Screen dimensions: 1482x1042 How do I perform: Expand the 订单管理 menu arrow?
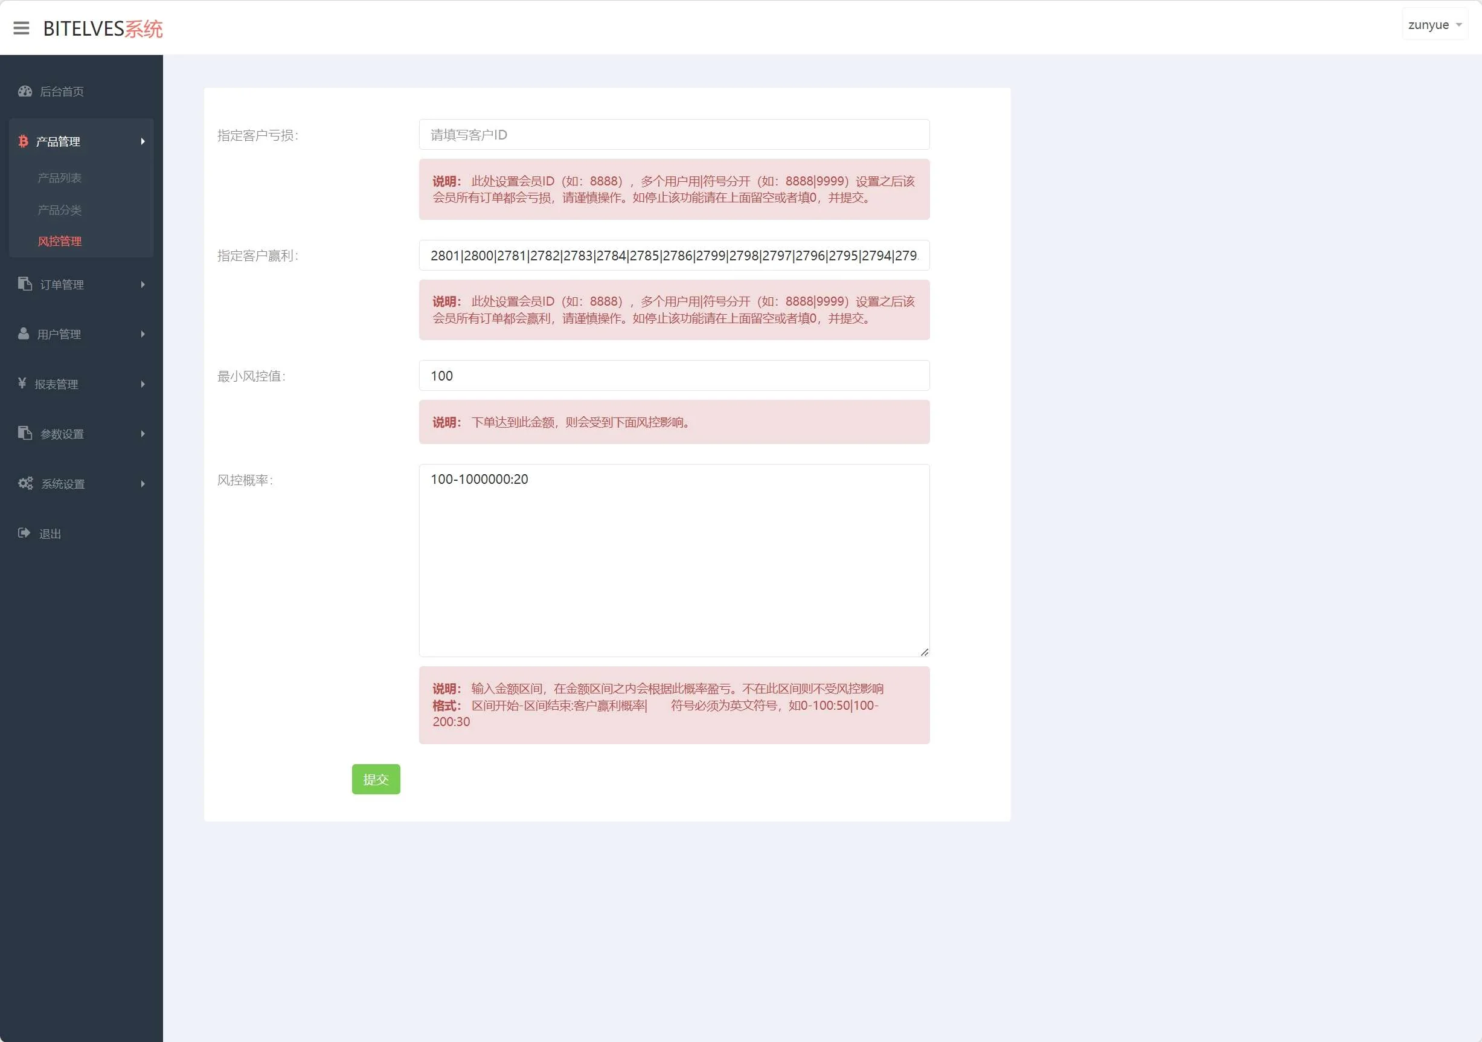click(143, 285)
